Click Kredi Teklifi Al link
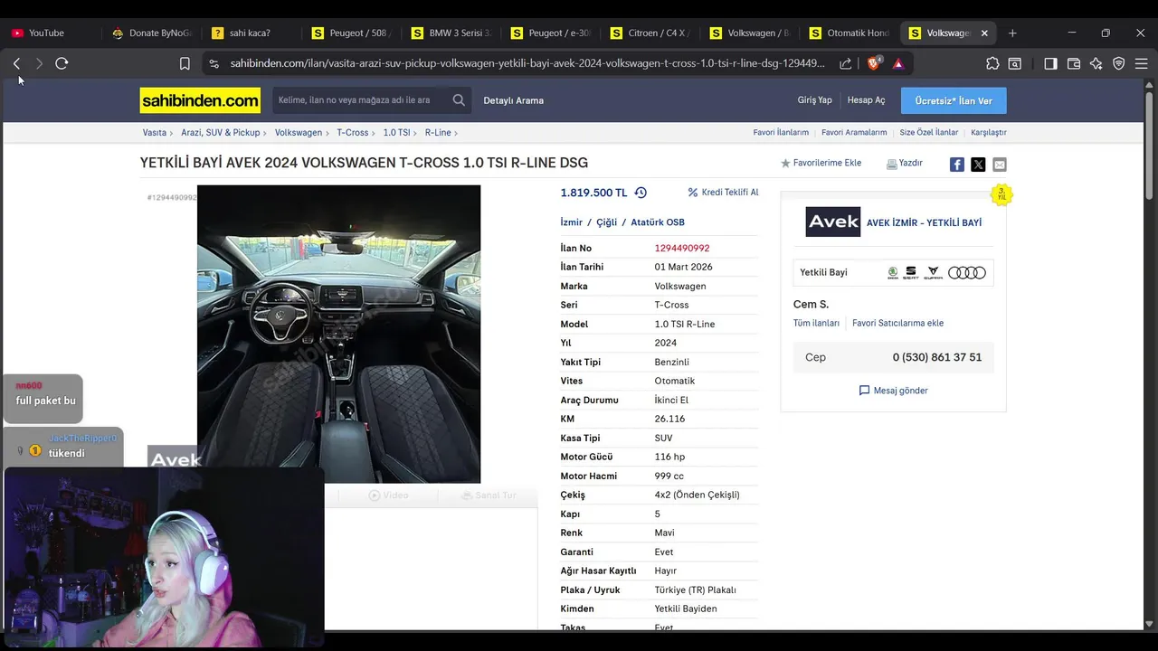 723,193
